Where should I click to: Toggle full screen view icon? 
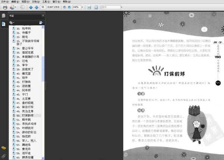point(96,7)
